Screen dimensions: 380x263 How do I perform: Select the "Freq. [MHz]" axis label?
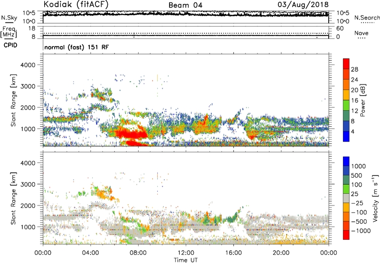[x=9, y=32]
